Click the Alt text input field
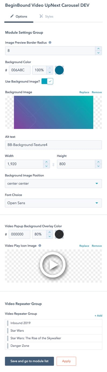Viewport: 107px width, 372px height. [x=53, y=145]
